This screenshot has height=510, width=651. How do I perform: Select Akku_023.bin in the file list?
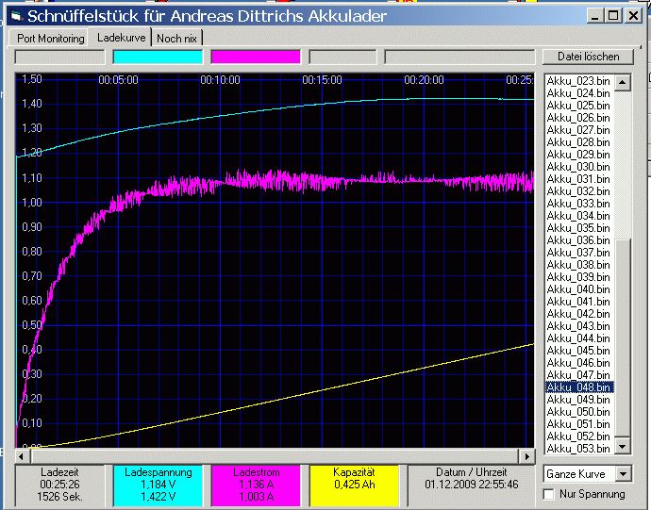578,81
